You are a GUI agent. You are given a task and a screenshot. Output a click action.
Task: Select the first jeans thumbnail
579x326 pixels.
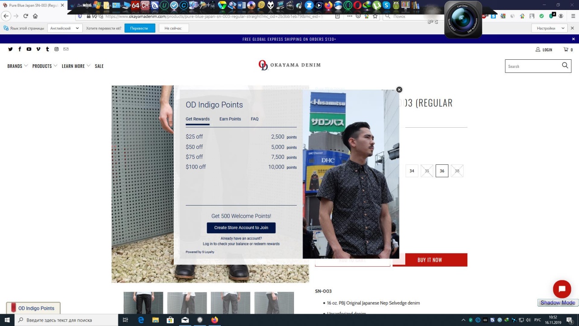[x=143, y=303]
